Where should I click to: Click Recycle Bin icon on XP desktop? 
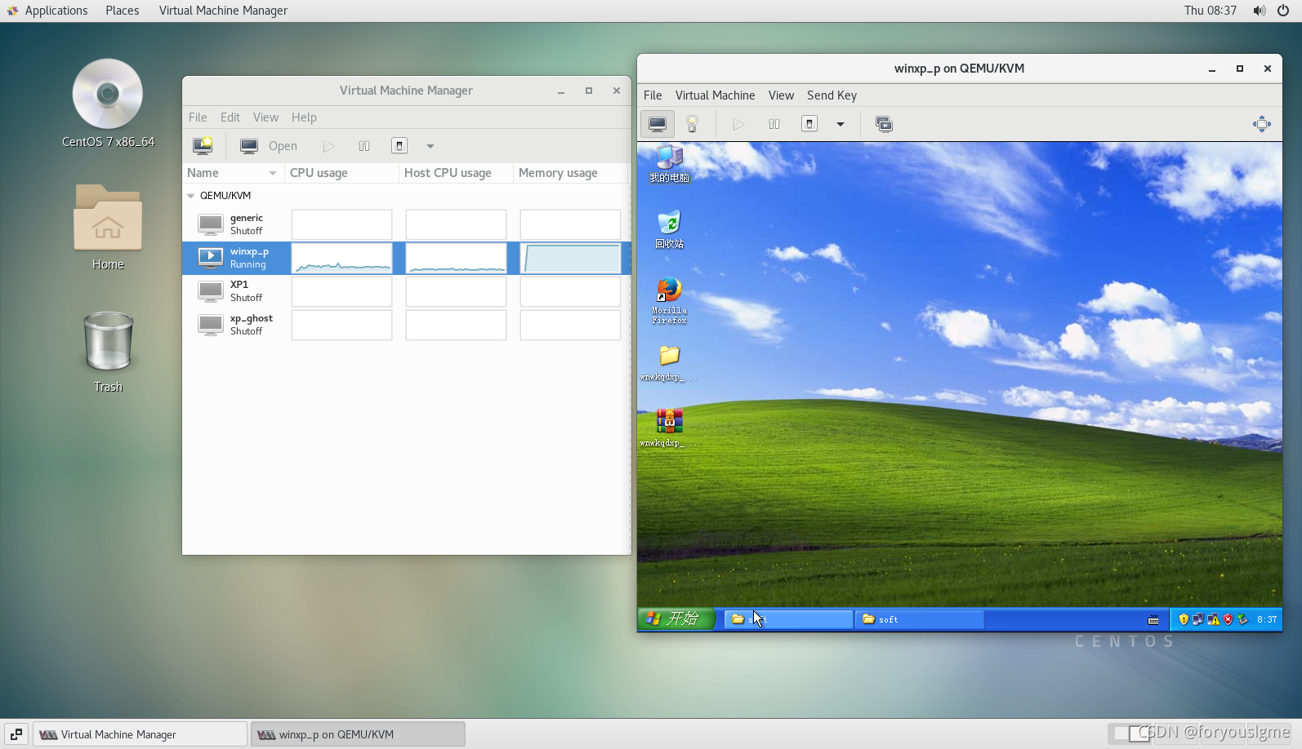pyautogui.click(x=669, y=229)
